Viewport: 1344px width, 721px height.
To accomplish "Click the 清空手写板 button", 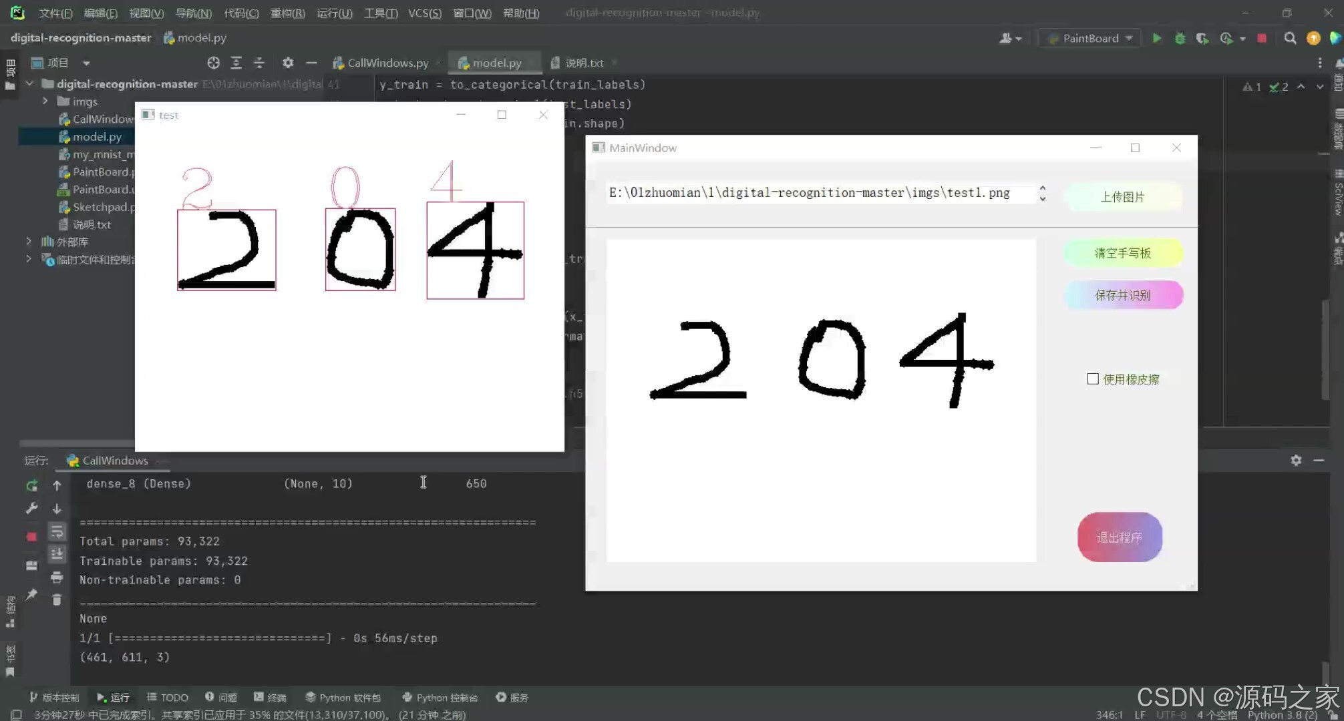I will click(x=1122, y=253).
